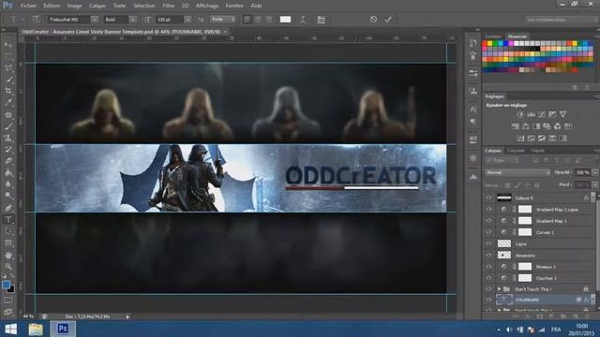Open the Normal blend mode dropdown
This screenshot has height=337, width=600.
click(518, 172)
